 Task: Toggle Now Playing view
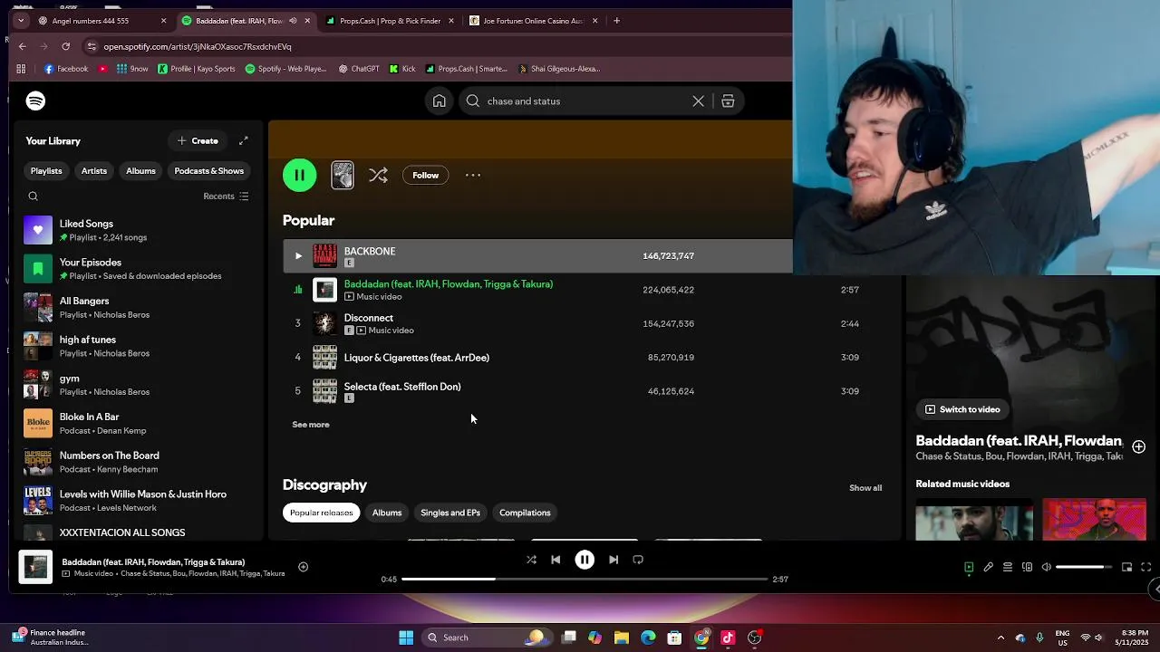pyautogui.click(x=969, y=568)
